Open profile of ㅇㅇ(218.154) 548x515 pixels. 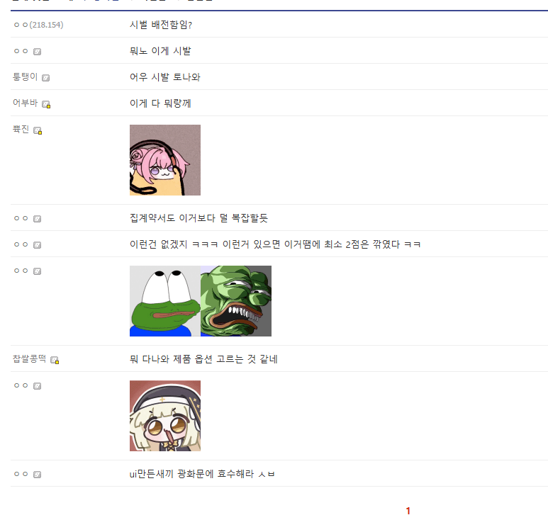[x=38, y=25]
